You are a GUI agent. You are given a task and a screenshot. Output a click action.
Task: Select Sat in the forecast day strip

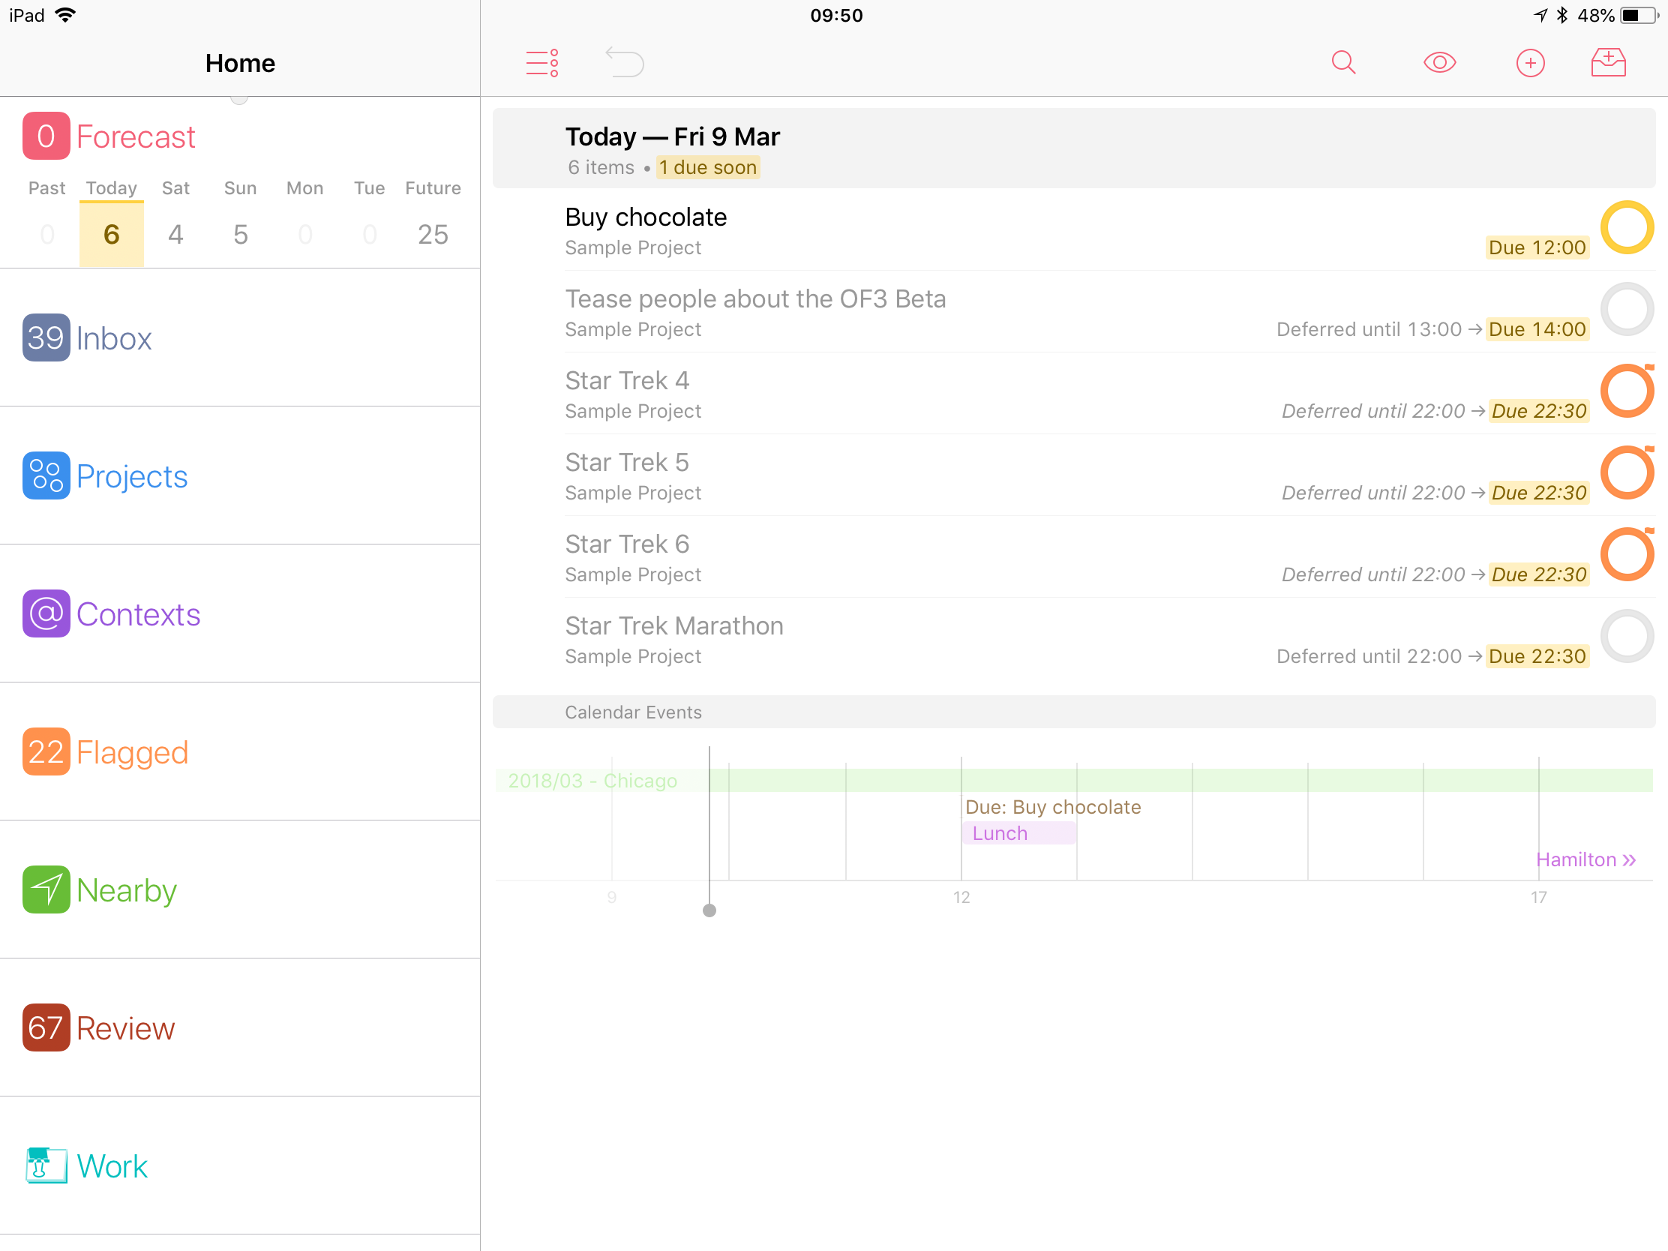tap(175, 220)
